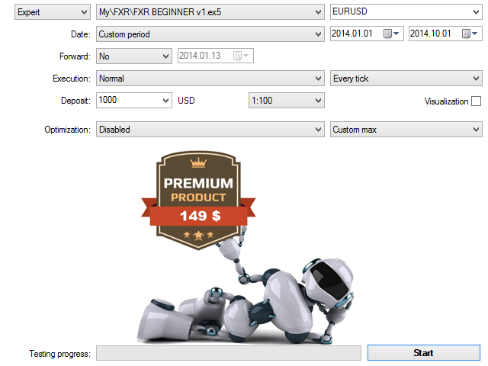Click the start date field 2014.01.01 text

point(352,34)
